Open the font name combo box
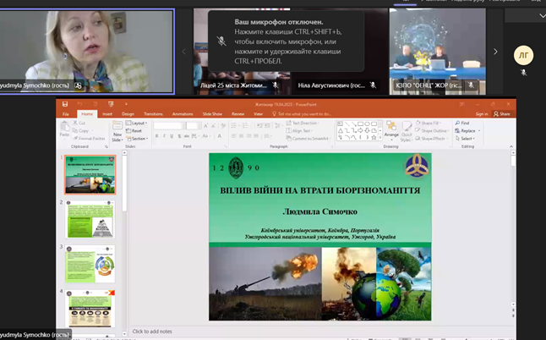The width and height of the screenshot is (546, 340). (x=169, y=126)
